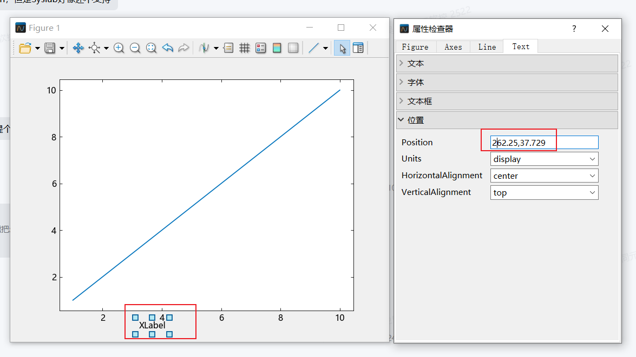The image size is (636, 357).
Task: Close the 属性检查器 window
Action: click(x=605, y=29)
